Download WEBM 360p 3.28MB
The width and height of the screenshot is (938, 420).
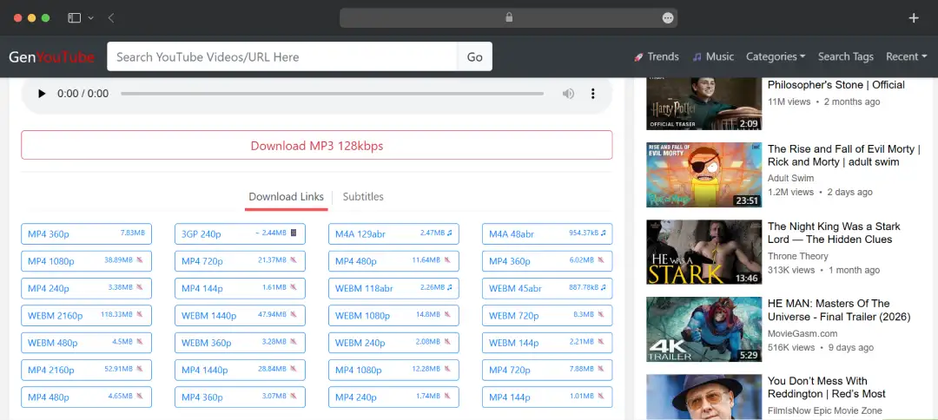pyautogui.click(x=240, y=343)
